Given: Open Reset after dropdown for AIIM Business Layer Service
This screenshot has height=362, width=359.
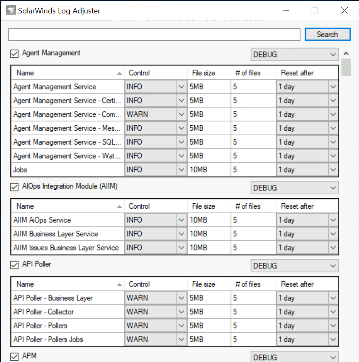Looking at the screenshot, I should pos(307,234).
